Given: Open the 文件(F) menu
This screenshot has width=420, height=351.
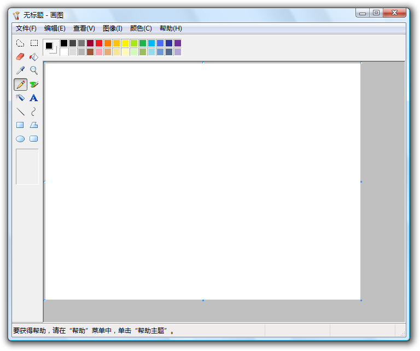Looking at the screenshot, I should click(x=26, y=28).
